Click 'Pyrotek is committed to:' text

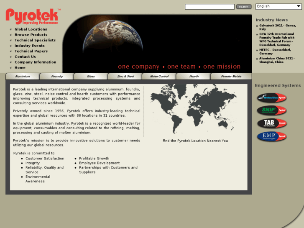(x=34, y=153)
